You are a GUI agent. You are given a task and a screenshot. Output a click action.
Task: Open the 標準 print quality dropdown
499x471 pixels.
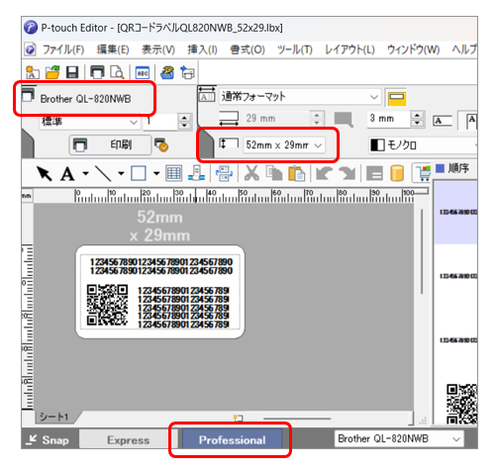click(134, 123)
